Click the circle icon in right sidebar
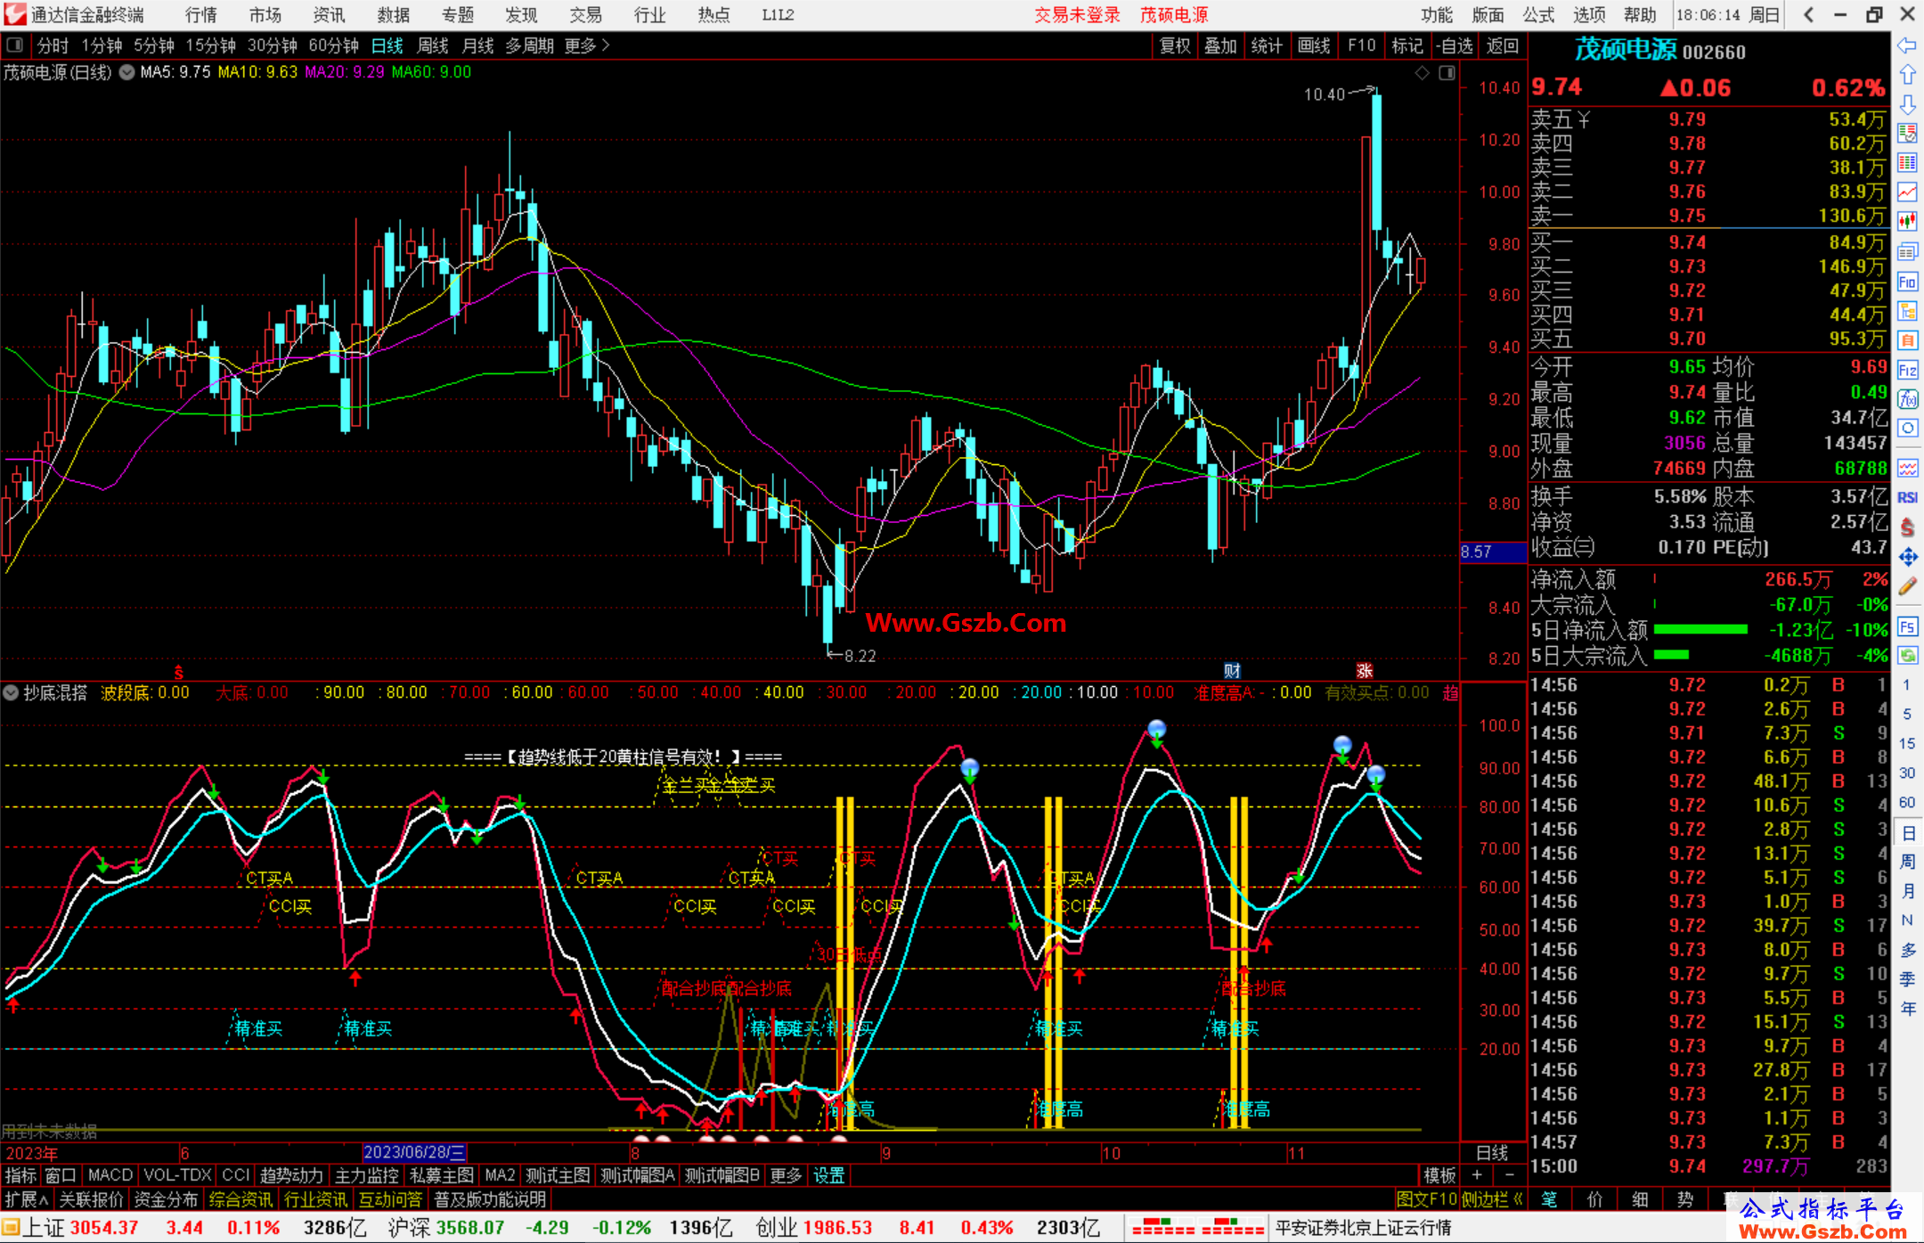Image resolution: width=1924 pixels, height=1243 pixels. point(1907,429)
